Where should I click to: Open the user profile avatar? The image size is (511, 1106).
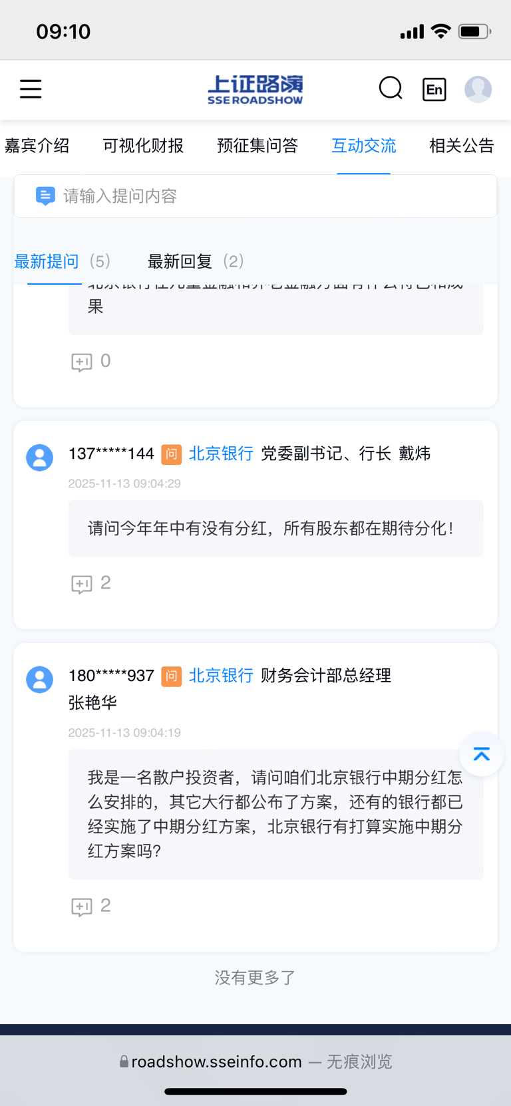click(478, 89)
